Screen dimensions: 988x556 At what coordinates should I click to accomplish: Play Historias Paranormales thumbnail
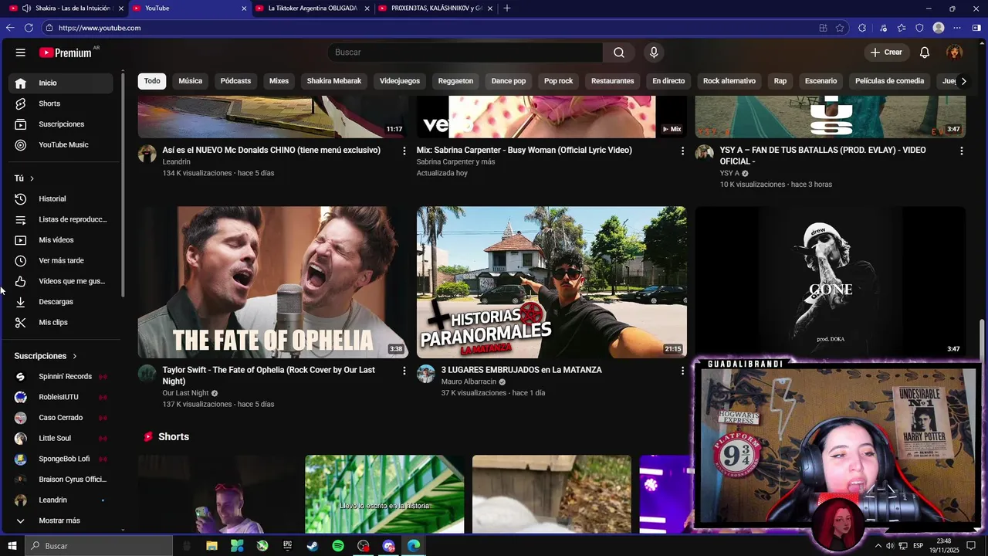(x=551, y=282)
